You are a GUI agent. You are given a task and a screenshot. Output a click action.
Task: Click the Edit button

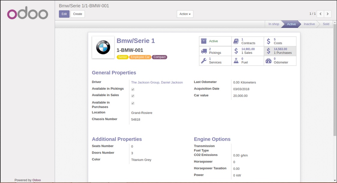point(64,14)
